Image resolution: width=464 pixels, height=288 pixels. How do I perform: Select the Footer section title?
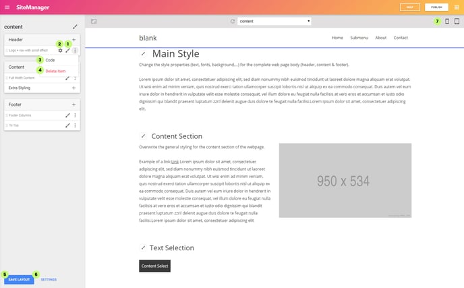15,105
